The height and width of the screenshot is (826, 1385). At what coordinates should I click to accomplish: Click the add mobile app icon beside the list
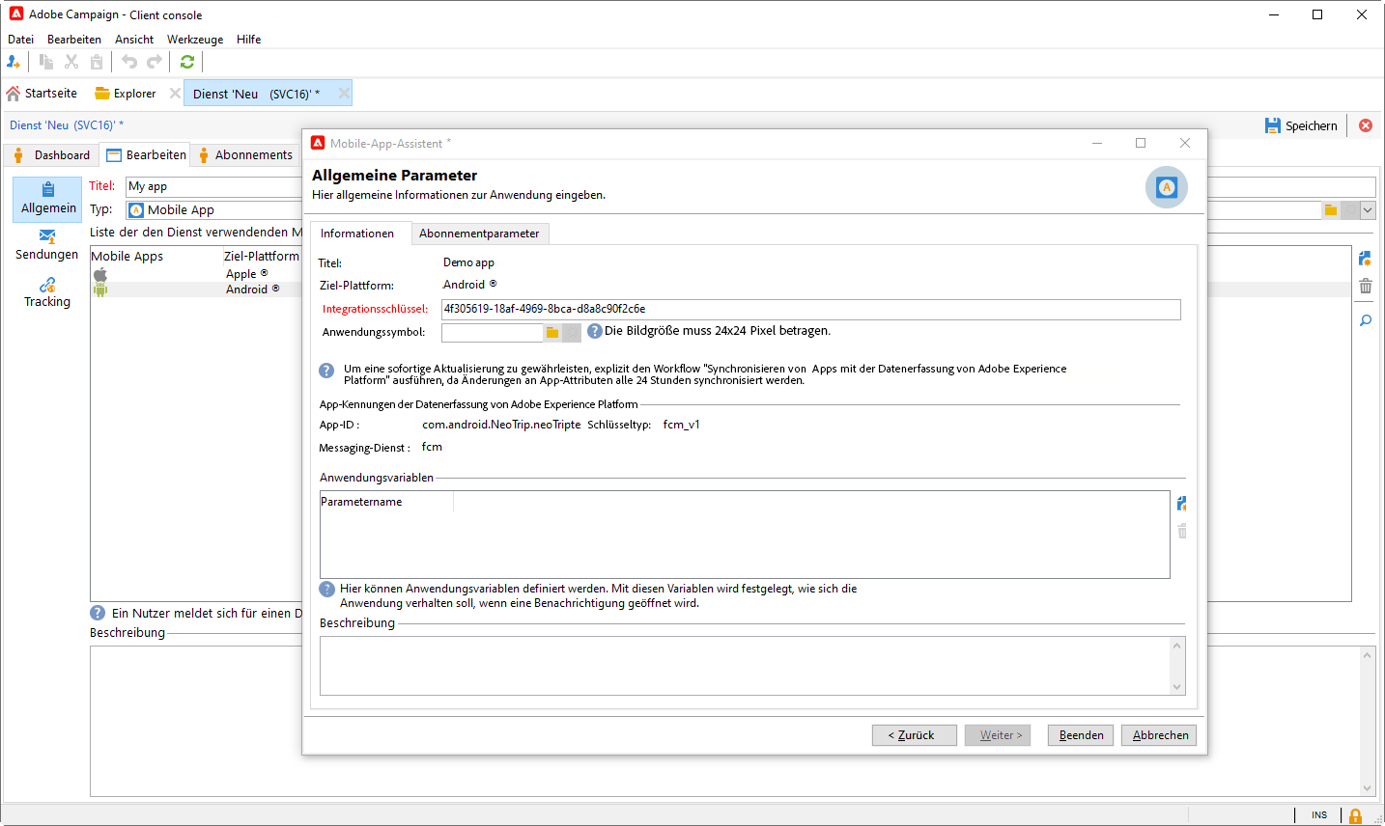click(x=1366, y=259)
